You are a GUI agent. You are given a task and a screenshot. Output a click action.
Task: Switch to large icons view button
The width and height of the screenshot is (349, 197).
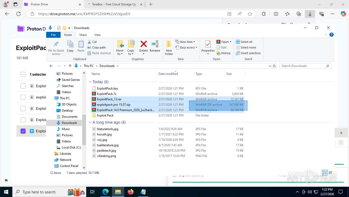331,173
